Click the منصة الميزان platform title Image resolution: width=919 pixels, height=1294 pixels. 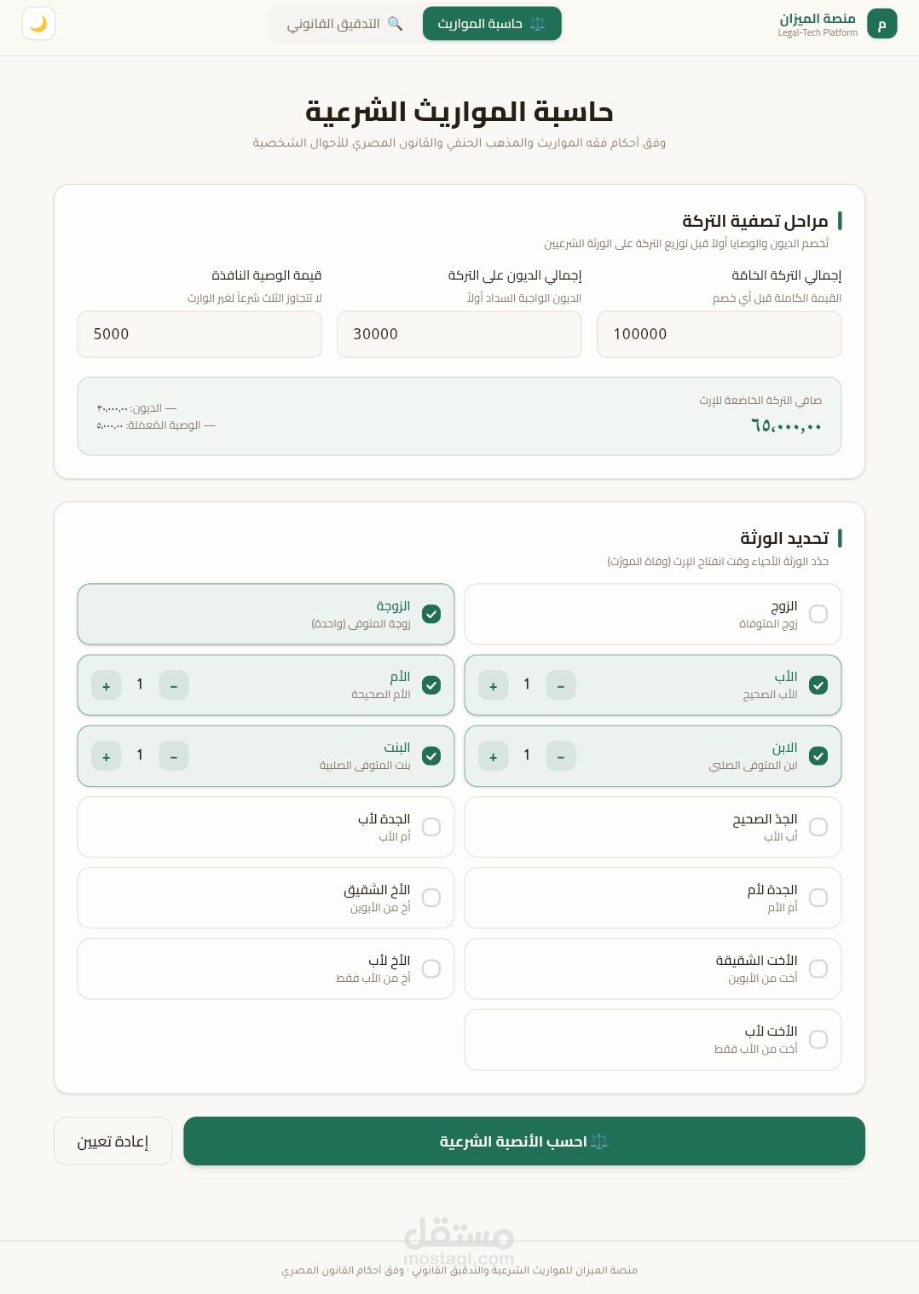pyautogui.click(x=818, y=18)
